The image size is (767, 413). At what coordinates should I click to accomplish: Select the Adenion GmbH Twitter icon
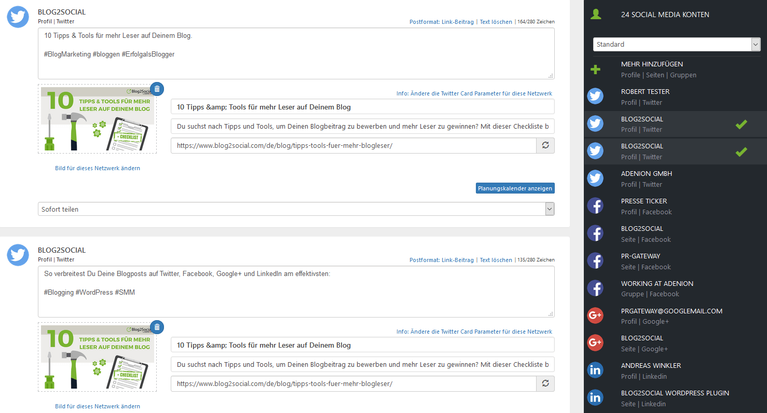click(x=595, y=178)
